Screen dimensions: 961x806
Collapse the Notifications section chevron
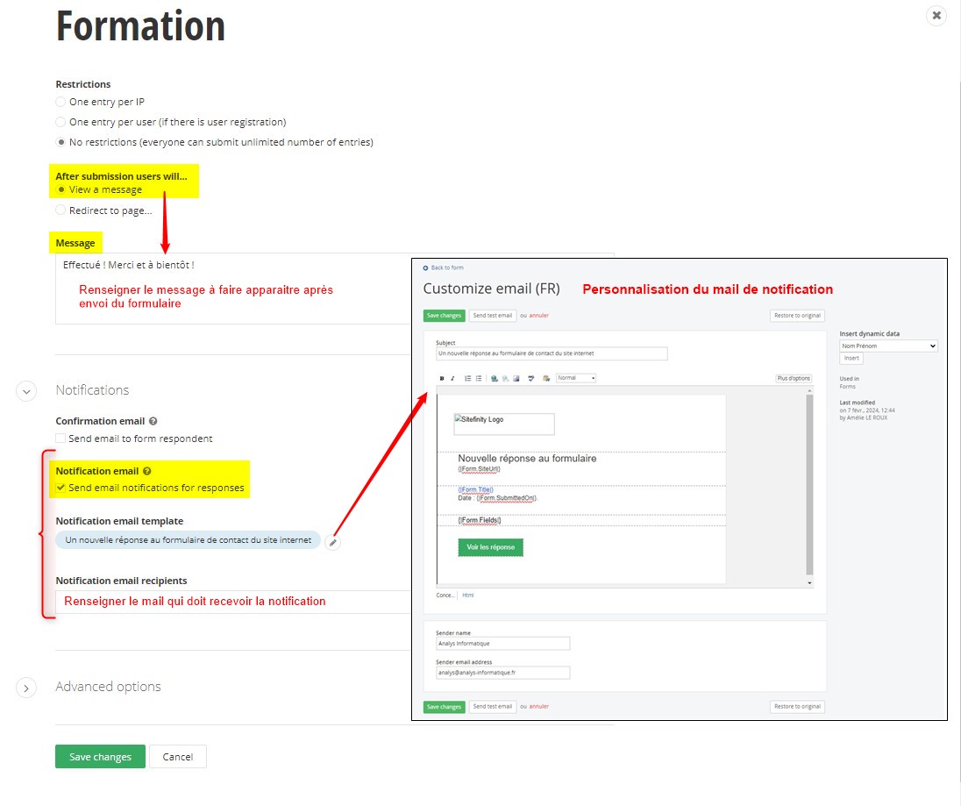[x=25, y=391]
